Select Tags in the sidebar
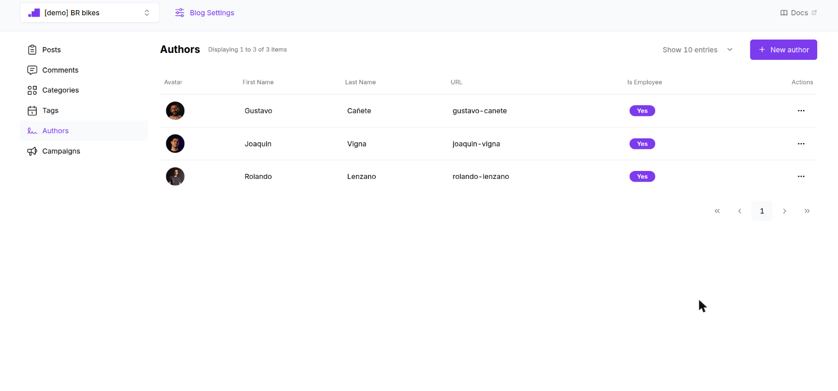 tap(84, 111)
